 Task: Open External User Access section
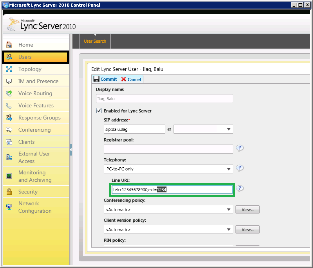[x=36, y=158]
